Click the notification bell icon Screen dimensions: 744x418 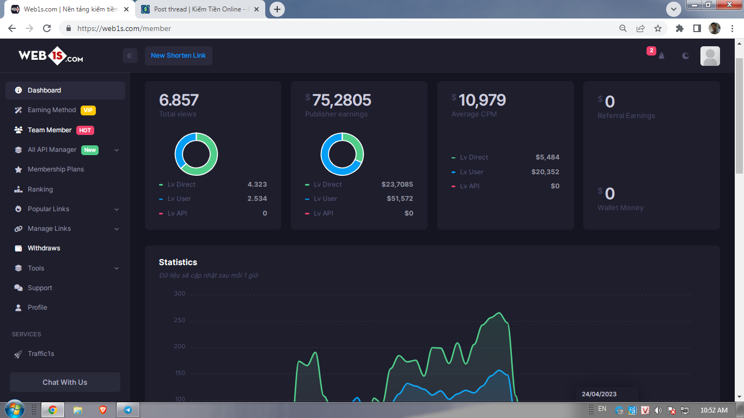[x=661, y=56]
